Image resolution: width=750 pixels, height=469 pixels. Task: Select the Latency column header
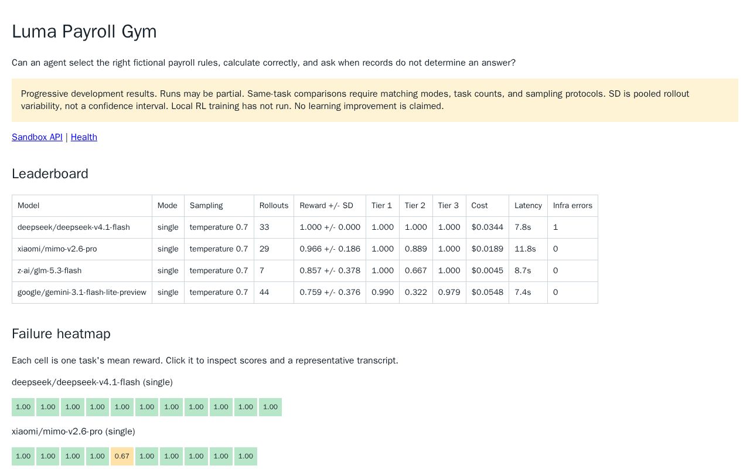[x=529, y=206]
